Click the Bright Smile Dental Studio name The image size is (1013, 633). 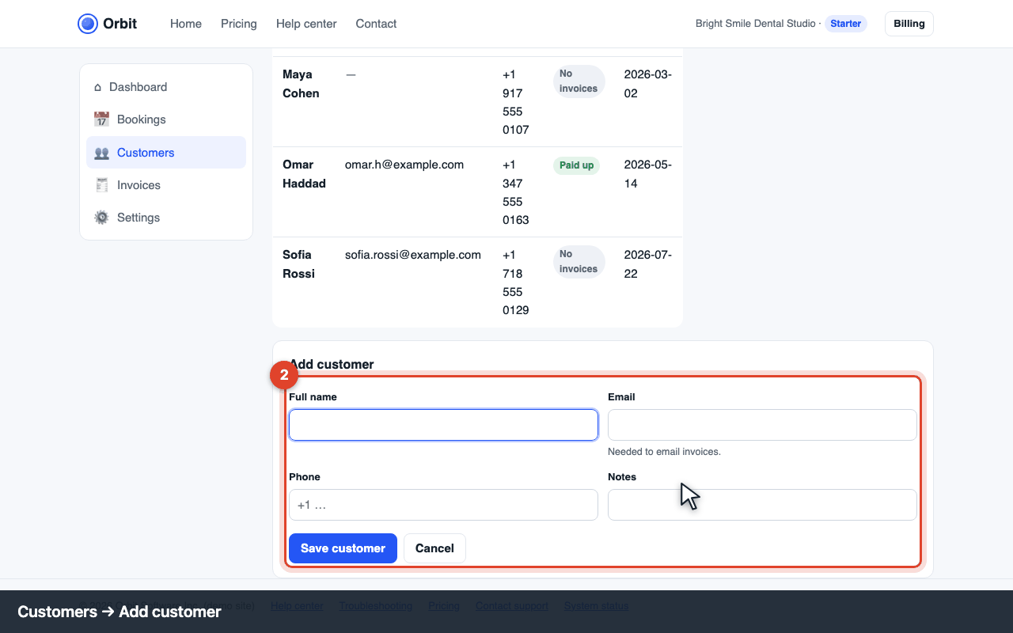click(755, 24)
